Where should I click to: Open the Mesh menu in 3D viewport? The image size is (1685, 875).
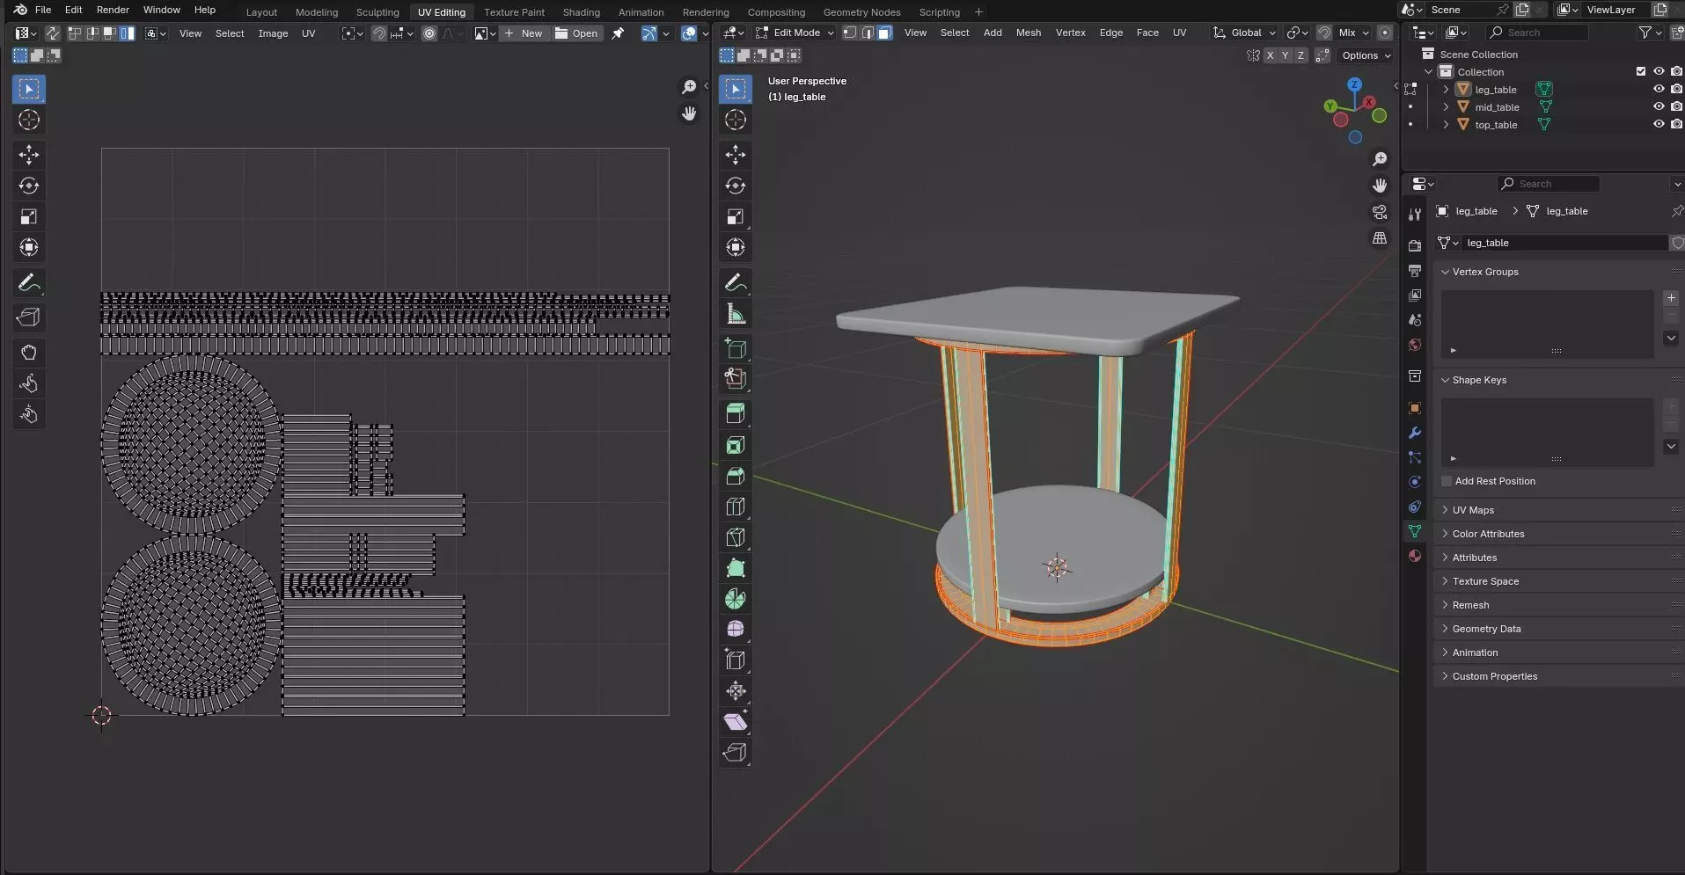click(x=1028, y=33)
